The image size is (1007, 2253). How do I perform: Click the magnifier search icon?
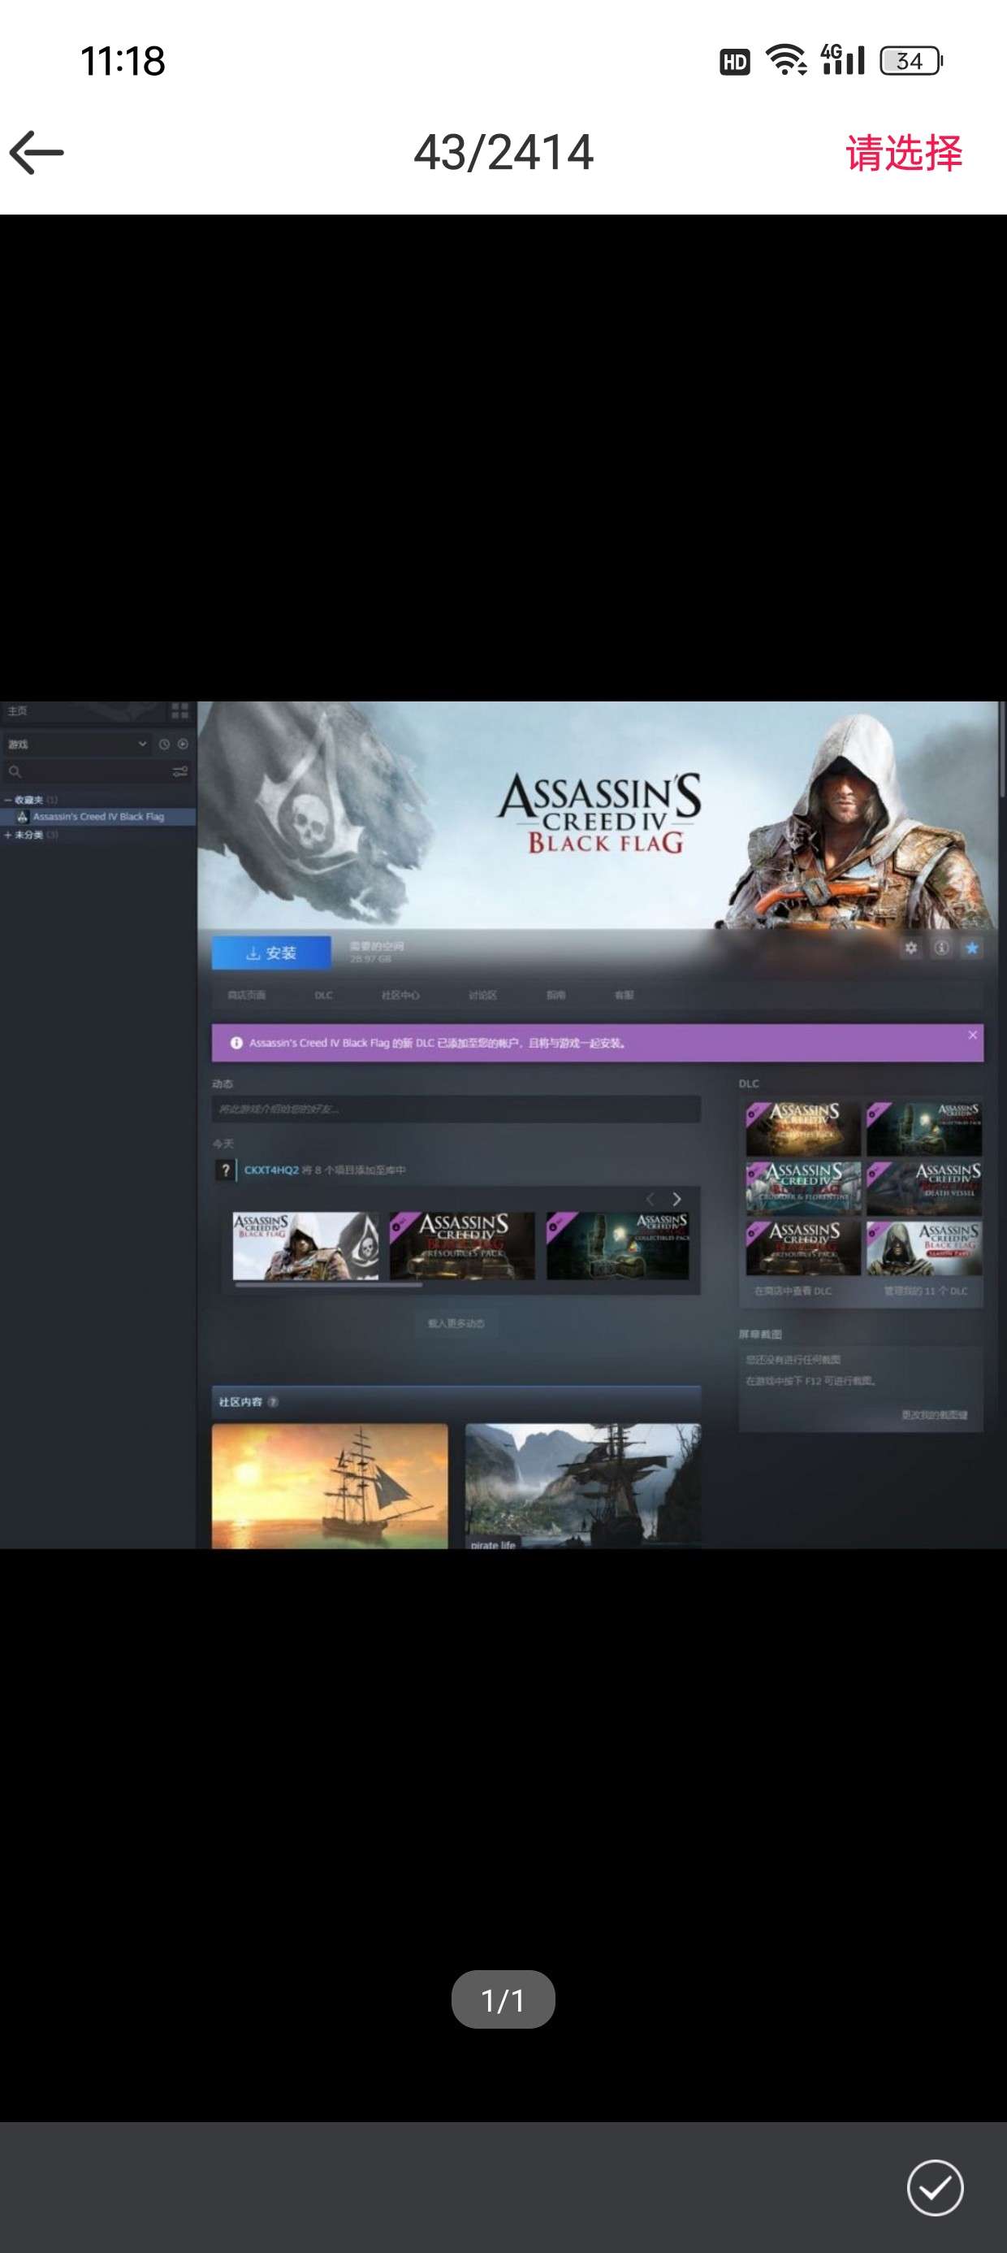click(15, 771)
